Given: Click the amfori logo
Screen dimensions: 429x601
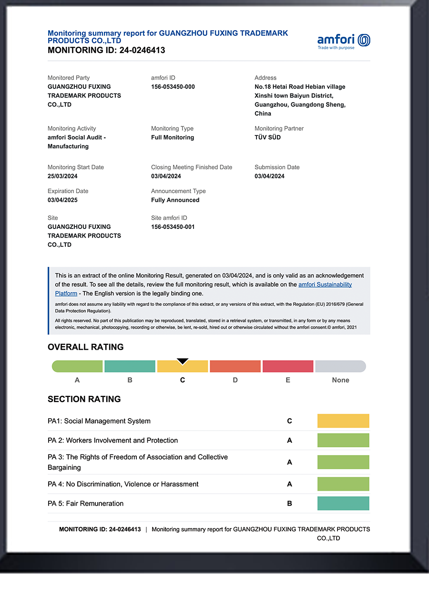Looking at the screenshot, I should click(344, 41).
